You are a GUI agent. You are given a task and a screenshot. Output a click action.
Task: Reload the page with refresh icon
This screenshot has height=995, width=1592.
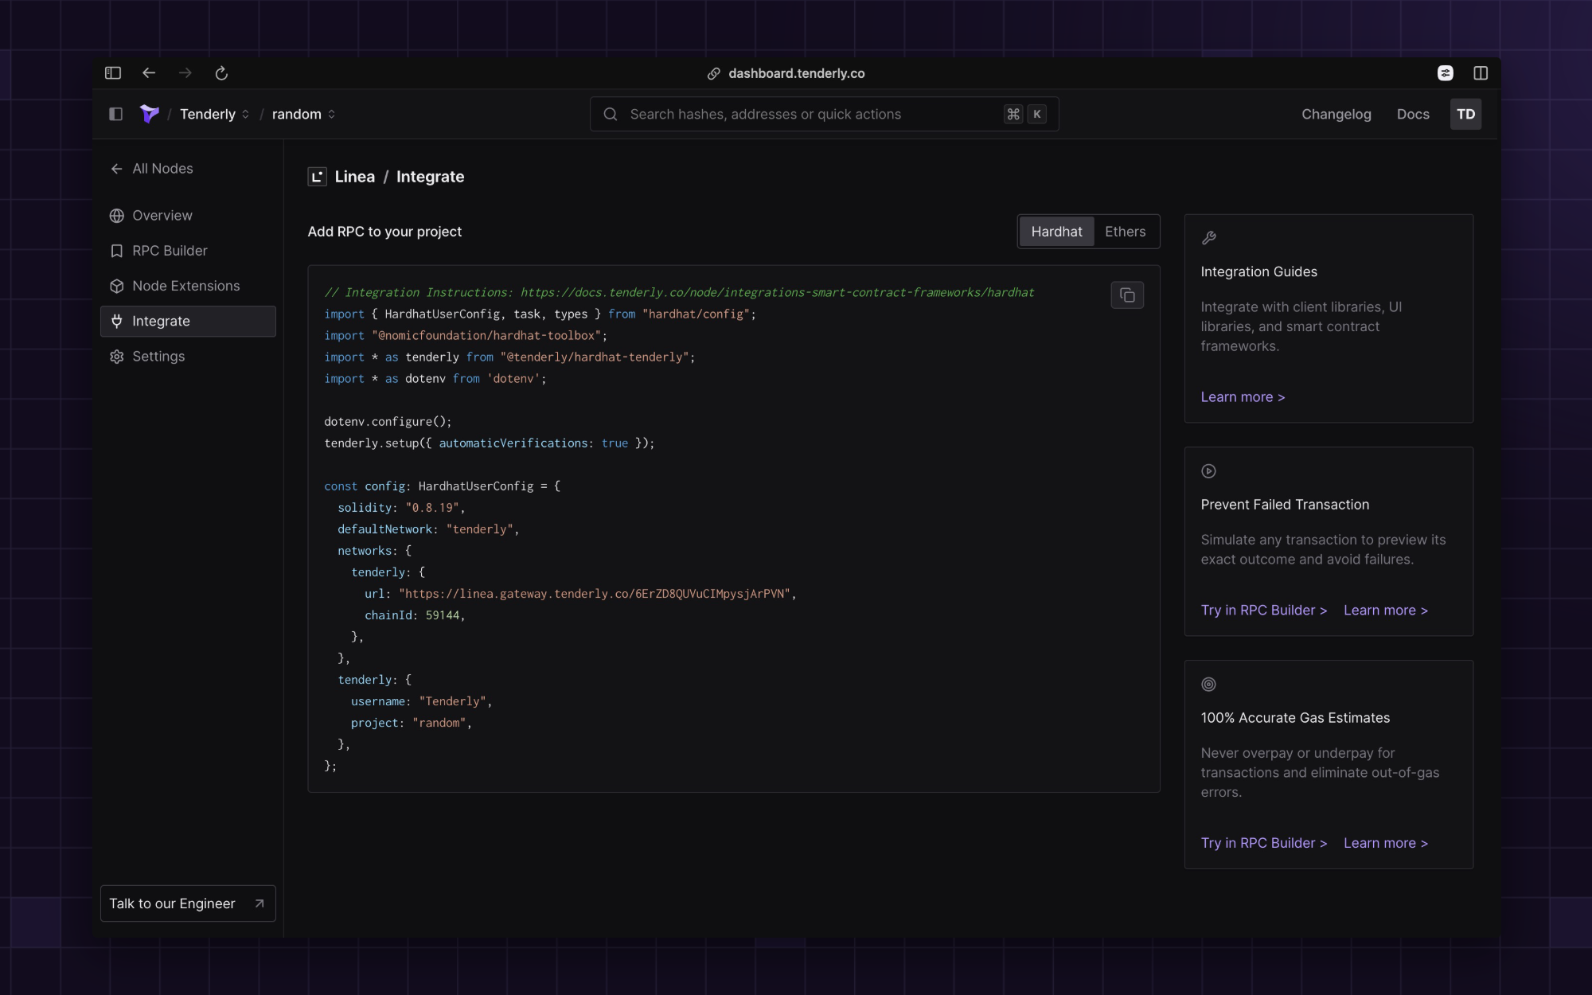pyautogui.click(x=221, y=73)
